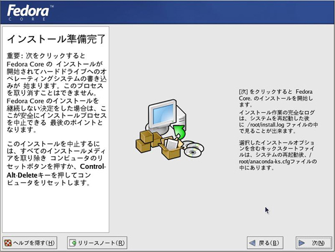Click the 次(N) next button
335x252 pixels.
[313, 243]
